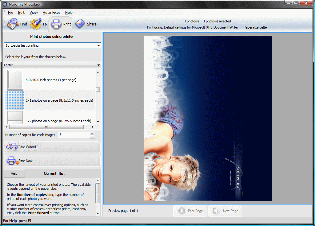
Task: Open the Share envelope icon
Action: [80, 24]
